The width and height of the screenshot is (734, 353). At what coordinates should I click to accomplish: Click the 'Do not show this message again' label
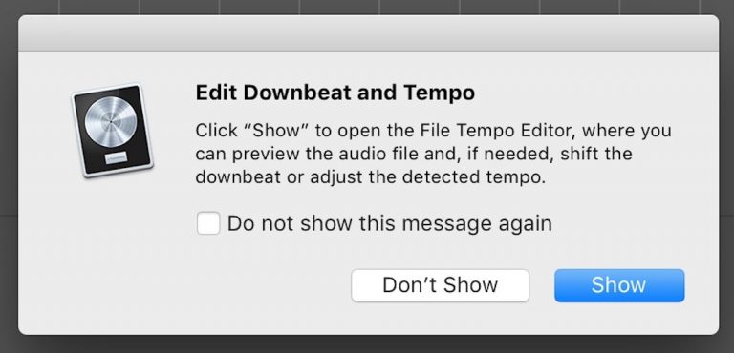[390, 223]
